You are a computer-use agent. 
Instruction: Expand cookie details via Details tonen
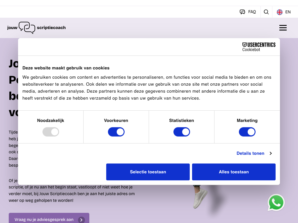tap(250, 153)
